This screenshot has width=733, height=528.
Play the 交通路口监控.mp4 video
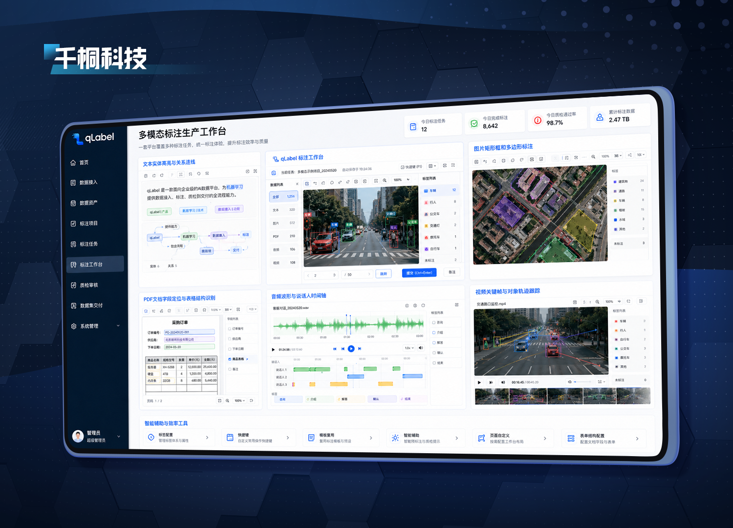click(479, 382)
